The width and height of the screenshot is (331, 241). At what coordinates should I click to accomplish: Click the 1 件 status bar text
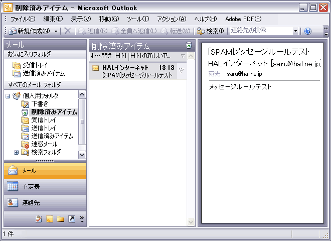pos(8,234)
